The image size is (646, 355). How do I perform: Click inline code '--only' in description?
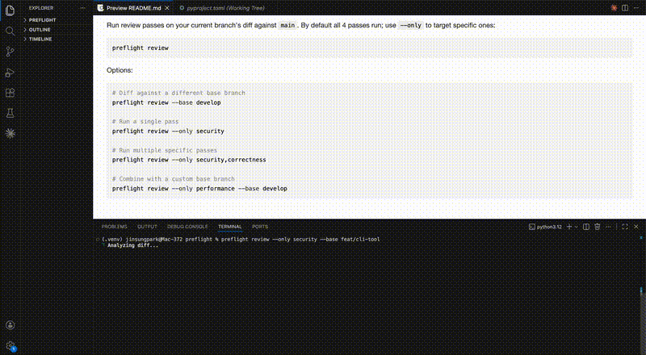tap(411, 26)
